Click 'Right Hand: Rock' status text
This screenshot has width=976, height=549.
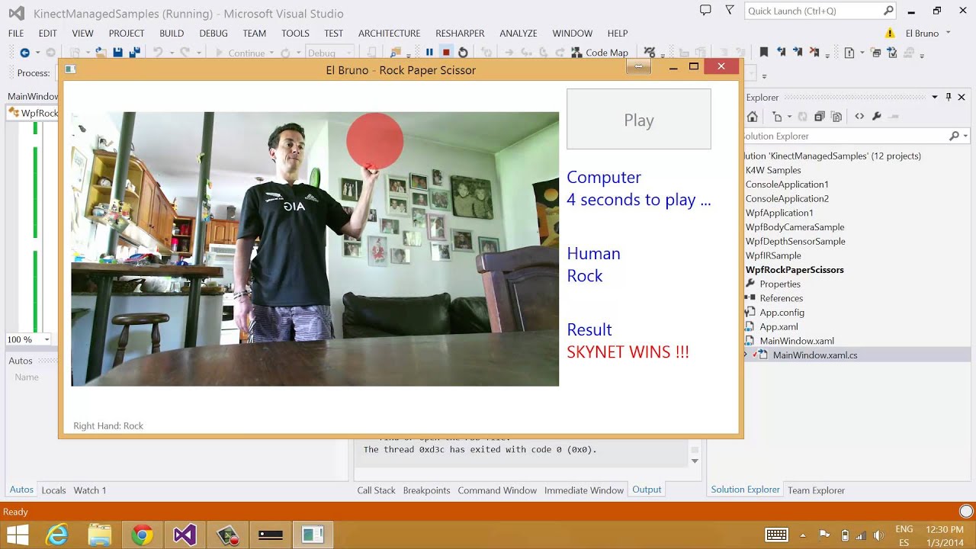[108, 426]
